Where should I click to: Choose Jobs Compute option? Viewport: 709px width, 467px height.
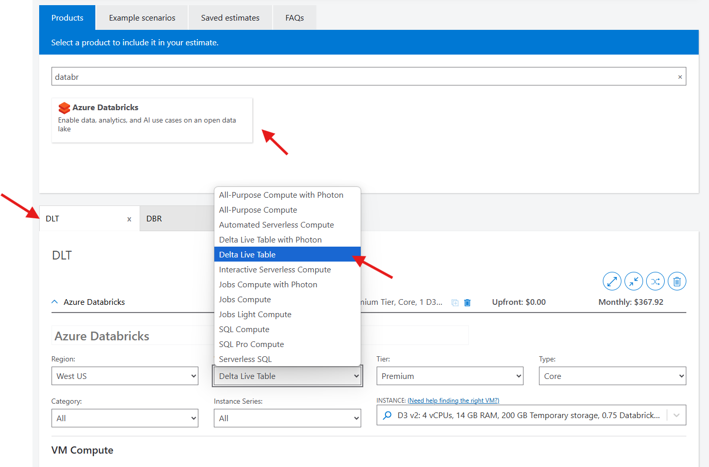288,300
